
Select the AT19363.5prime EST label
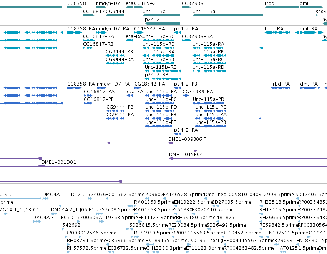[118, 218]
